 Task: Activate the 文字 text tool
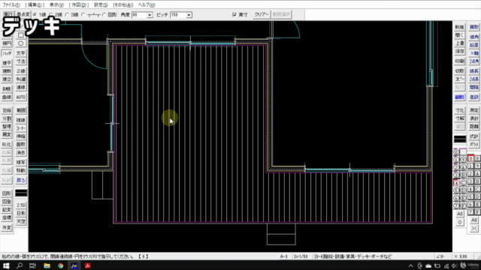pos(21,53)
